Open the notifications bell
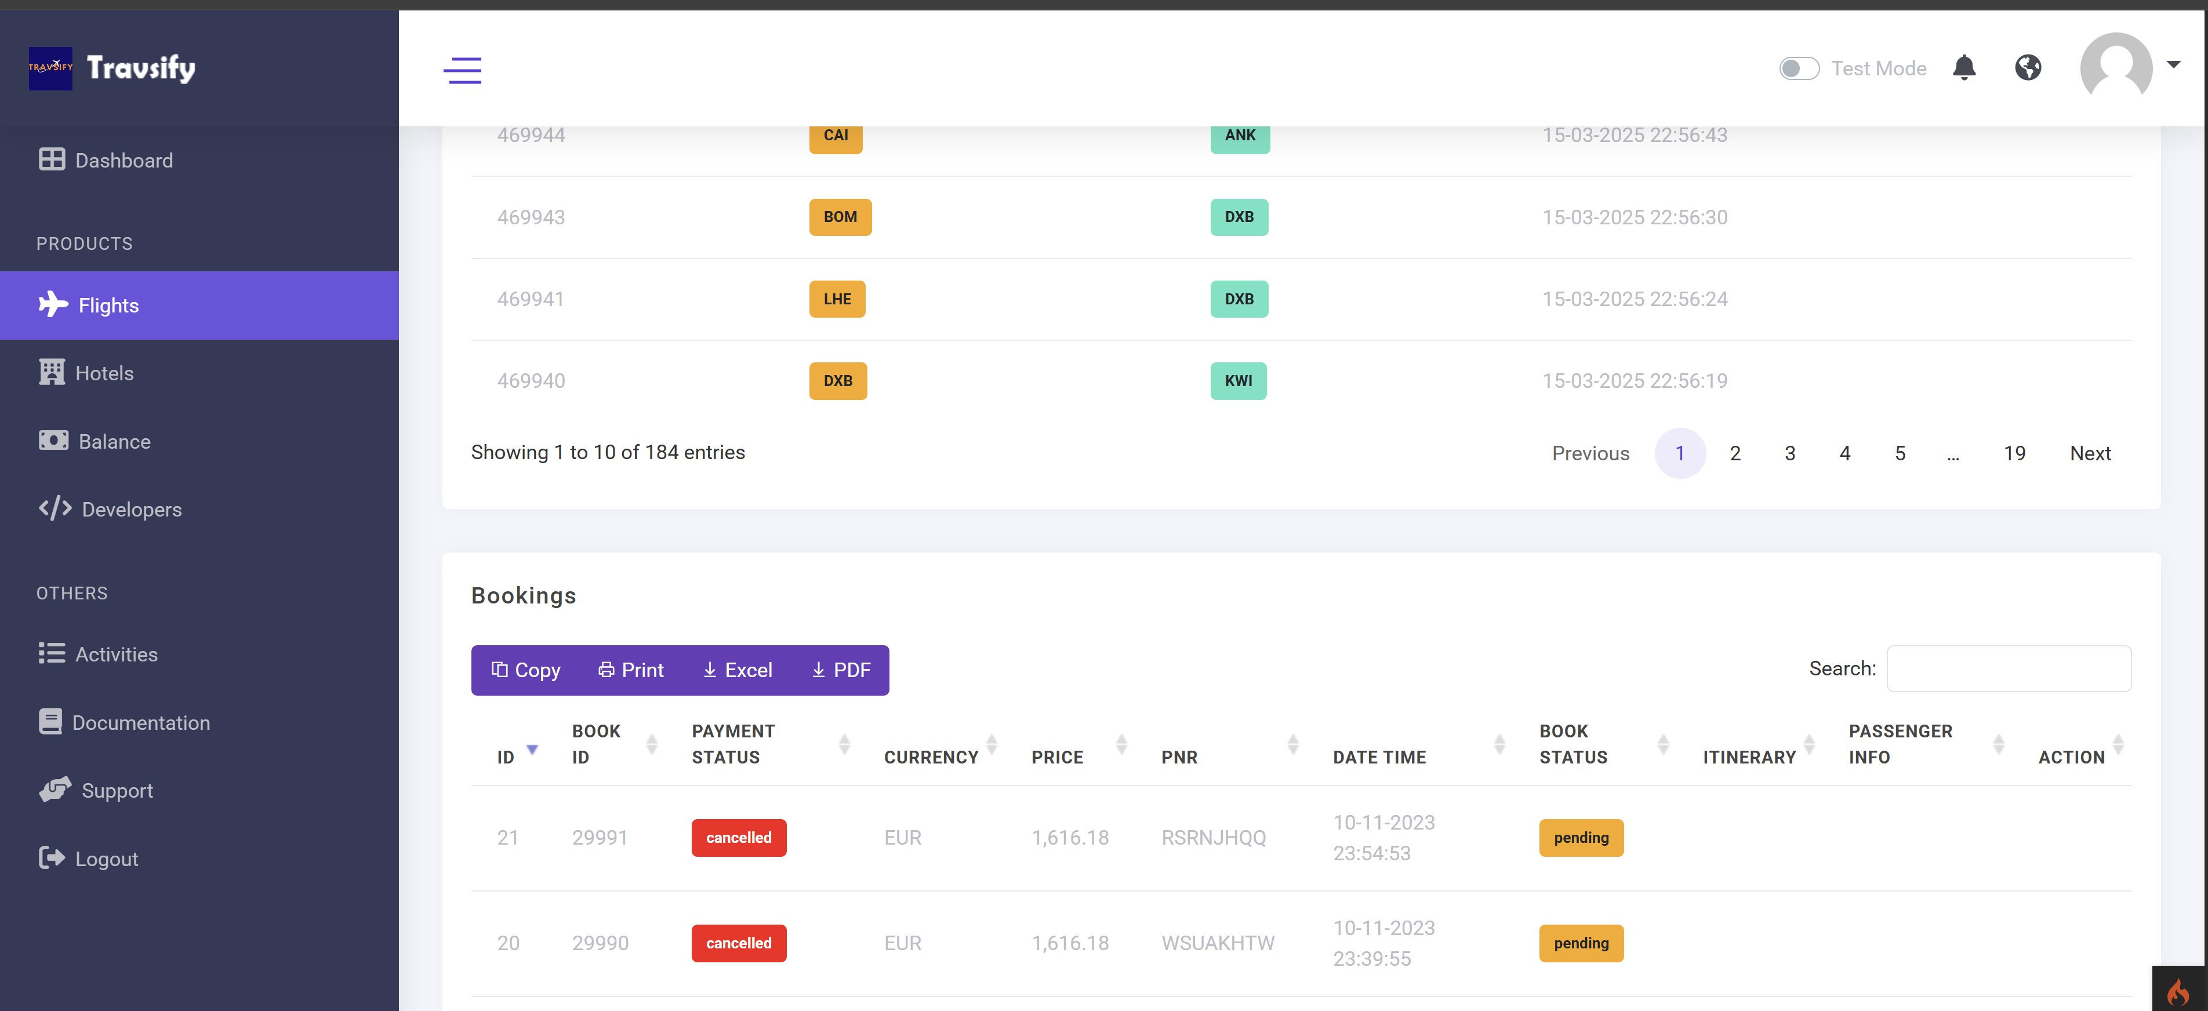2208x1011 pixels. tap(1964, 68)
